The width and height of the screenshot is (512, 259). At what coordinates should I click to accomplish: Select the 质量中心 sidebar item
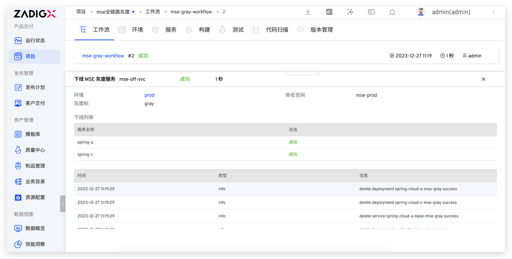(x=34, y=150)
